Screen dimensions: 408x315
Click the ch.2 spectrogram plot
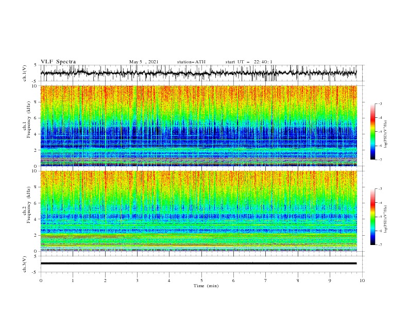pos(198,211)
